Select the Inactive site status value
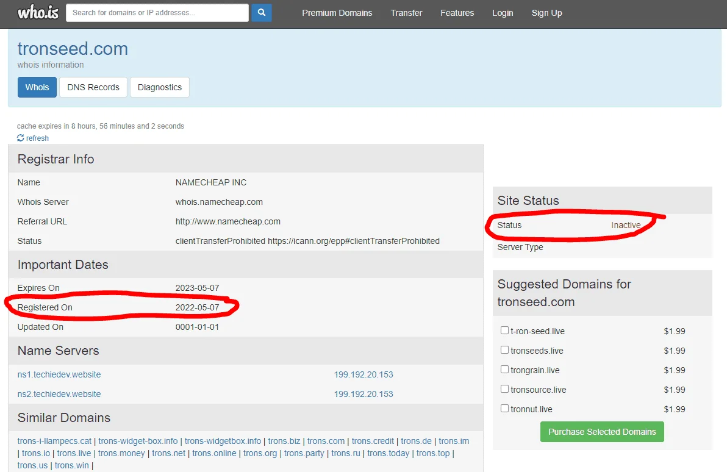The width and height of the screenshot is (727, 472). [x=626, y=226]
